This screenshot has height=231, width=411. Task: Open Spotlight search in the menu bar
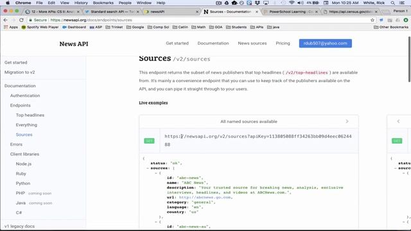[x=392, y=3]
